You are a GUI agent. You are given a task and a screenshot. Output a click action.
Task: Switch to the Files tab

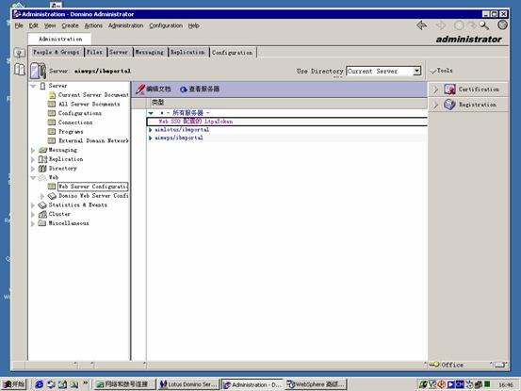coord(95,52)
